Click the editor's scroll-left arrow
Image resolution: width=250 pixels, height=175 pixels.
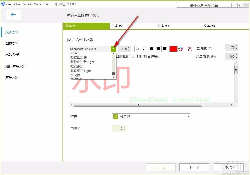pos(72,105)
